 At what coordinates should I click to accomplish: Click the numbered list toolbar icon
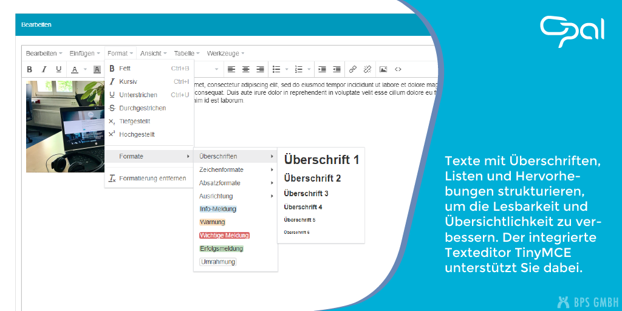point(299,69)
